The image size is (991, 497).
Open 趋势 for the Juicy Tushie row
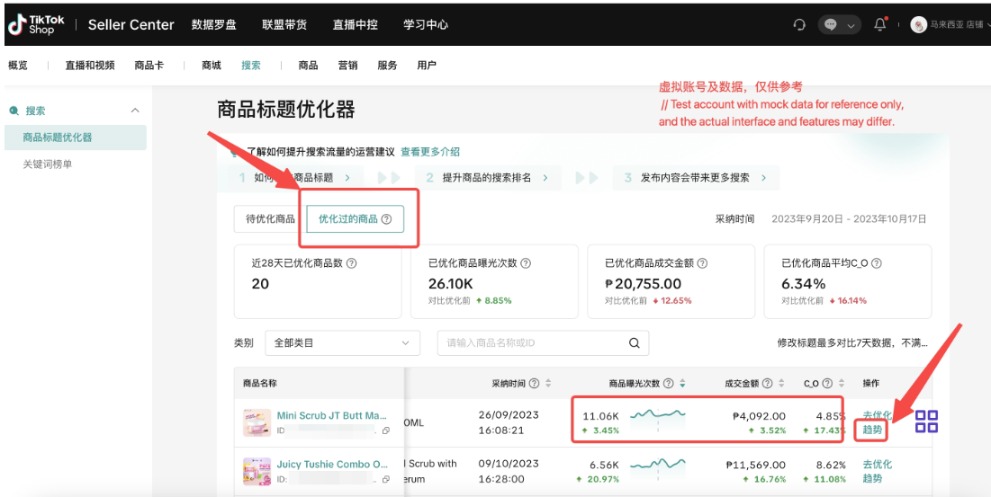(872, 478)
